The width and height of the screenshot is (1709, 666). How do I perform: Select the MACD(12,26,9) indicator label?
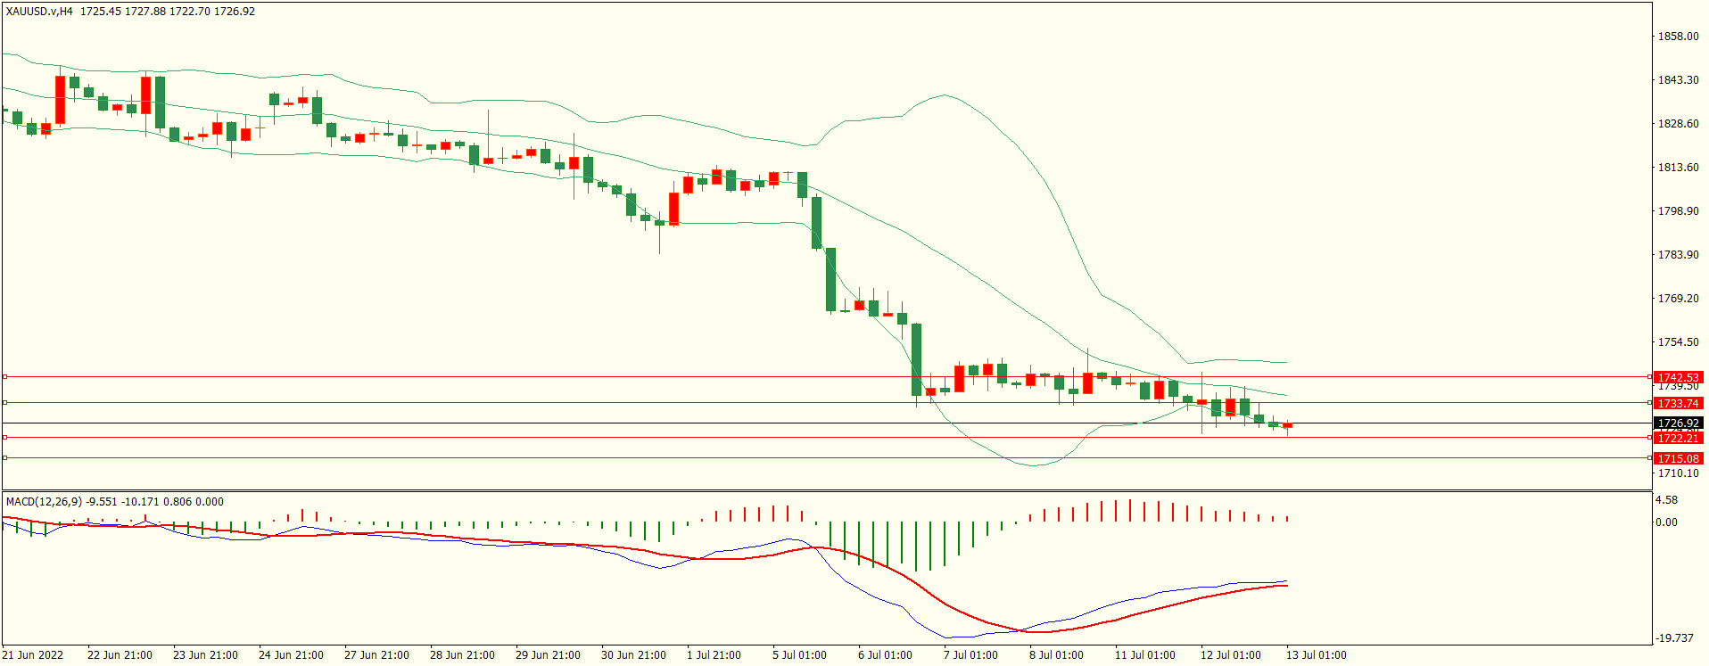coord(44,502)
